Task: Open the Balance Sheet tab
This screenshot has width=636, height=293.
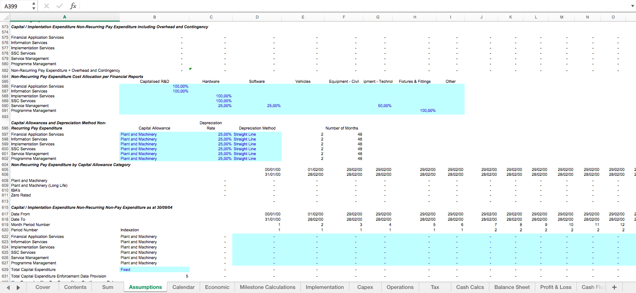Action: click(512, 287)
